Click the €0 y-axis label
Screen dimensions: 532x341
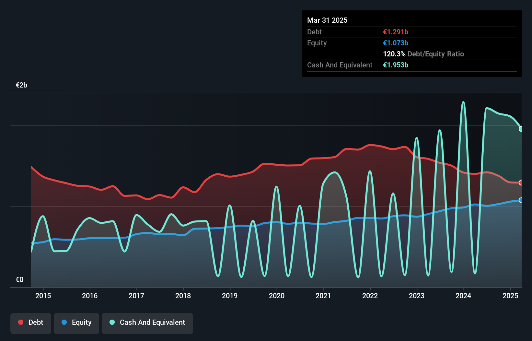tap(19, 280)
